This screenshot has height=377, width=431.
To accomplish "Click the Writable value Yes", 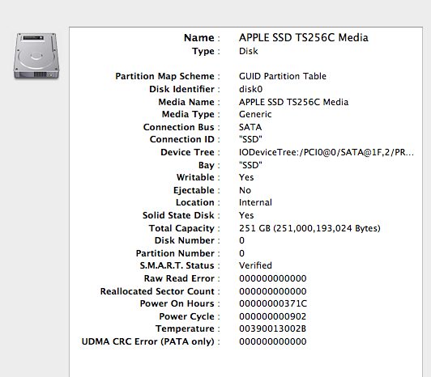I will pos(246,177).
